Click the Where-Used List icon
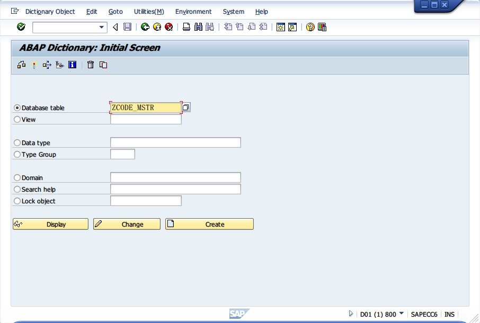This screenshot has width=480, height=323. [47, 65]
